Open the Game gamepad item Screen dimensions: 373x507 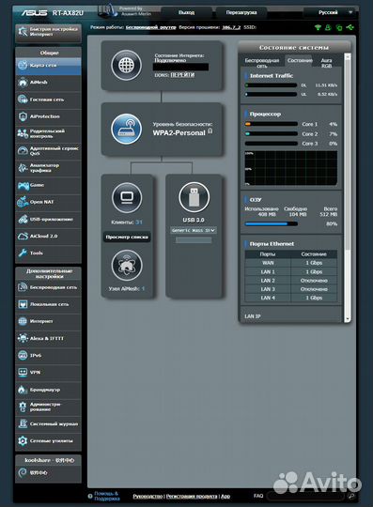coord(48,185)
